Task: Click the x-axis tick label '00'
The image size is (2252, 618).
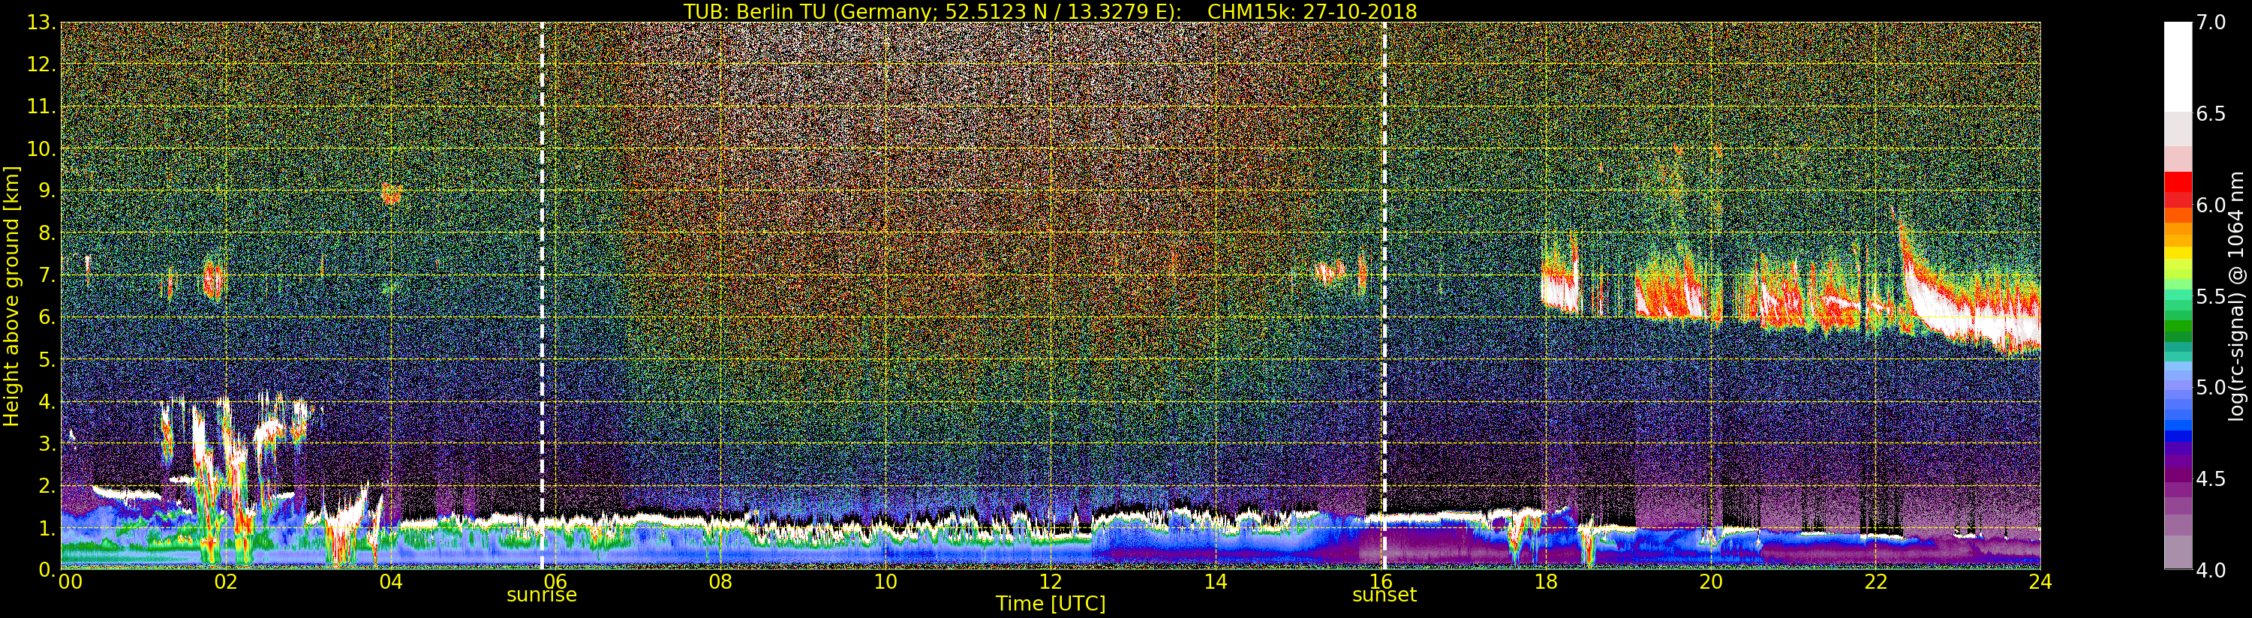Action: click(x=70, y=582)
